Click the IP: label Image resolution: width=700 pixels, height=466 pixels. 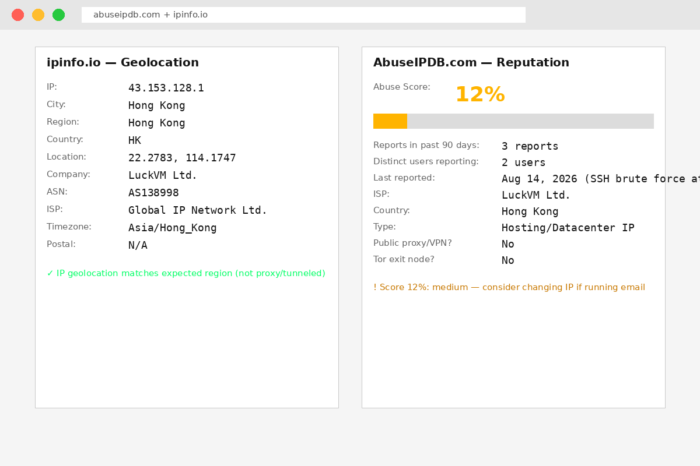pos(52,87)
